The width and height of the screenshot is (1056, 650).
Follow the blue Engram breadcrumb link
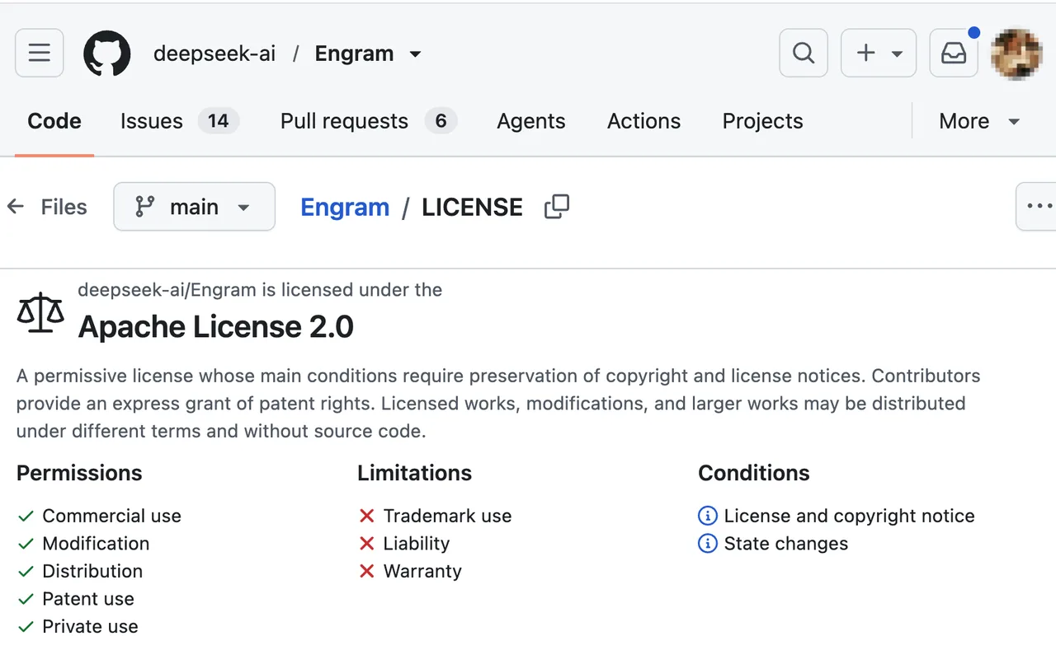(x=345, y=207)
